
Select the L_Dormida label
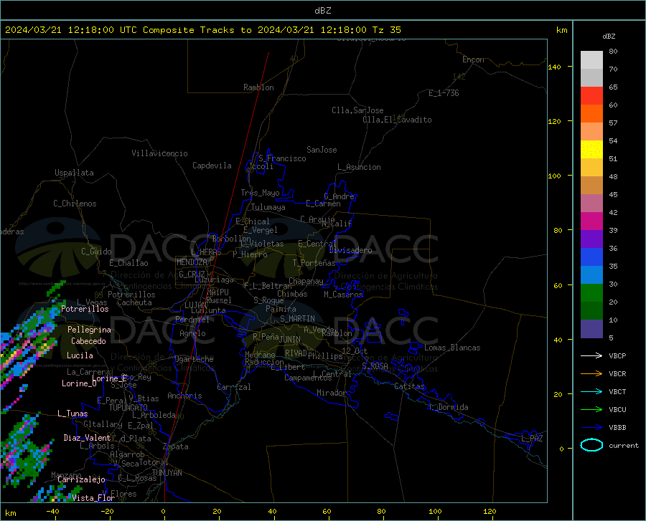pyautogui.click(x=449, y=407)
